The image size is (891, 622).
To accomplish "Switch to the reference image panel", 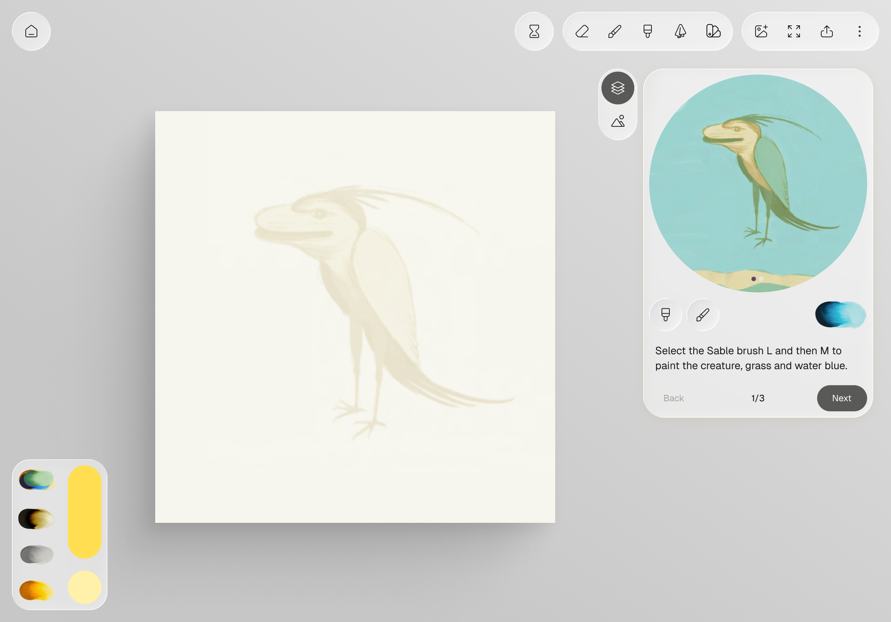I will pyautogui.click(x=618, y=121).
